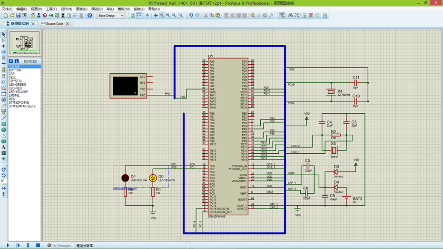This screenshot has width=443, height=249.
Task: Stop the simulation
Action: point(38,245)
